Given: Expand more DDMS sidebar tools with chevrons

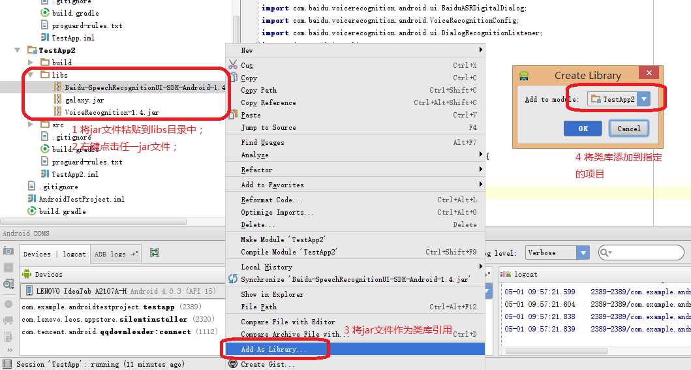Looking at the screenshot, I should tap(10, 350).
